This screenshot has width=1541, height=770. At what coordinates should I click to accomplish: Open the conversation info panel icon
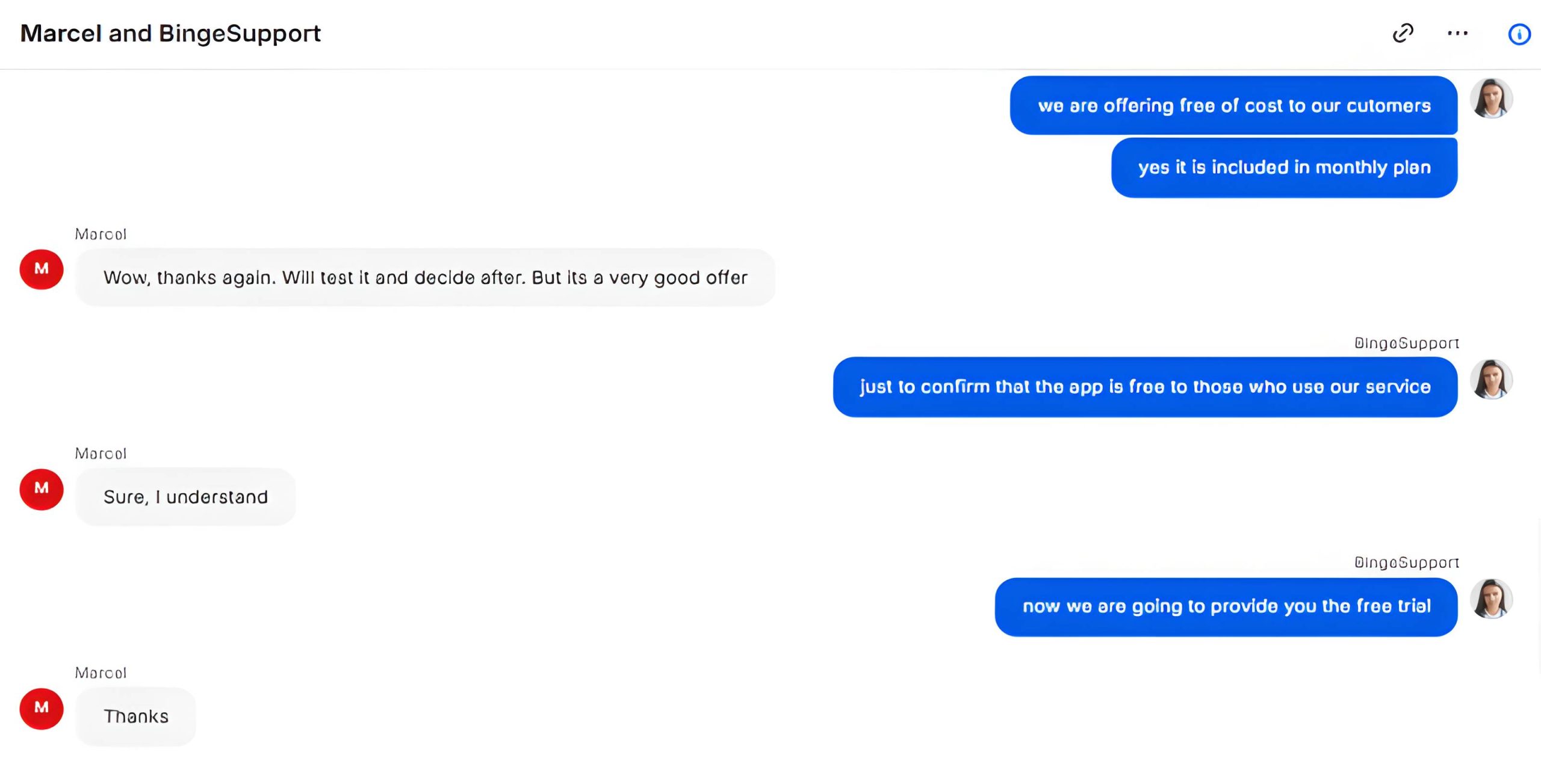pyautogui.click(x=1519, y=34)
